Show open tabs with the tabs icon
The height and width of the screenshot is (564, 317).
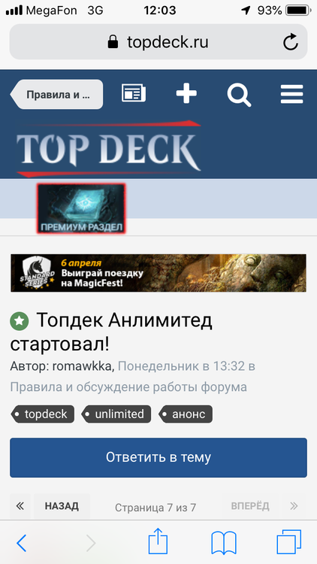(288, 541)
